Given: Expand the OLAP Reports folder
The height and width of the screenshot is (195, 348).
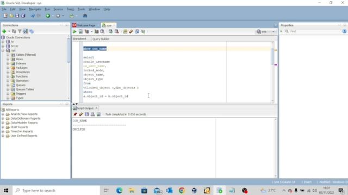Looking at the screenshot, I should [3, 127].
